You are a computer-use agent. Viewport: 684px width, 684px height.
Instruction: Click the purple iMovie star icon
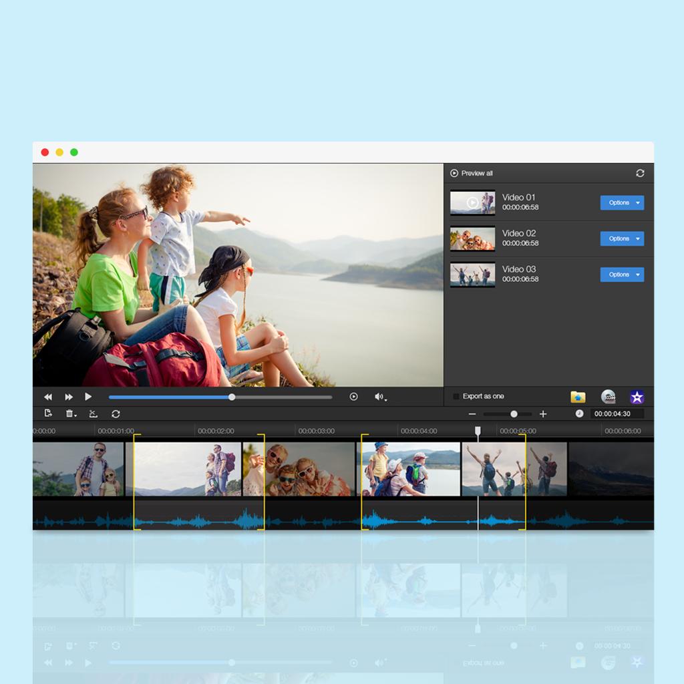click(637, 397)
